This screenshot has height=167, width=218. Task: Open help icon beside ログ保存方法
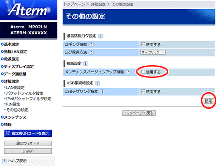click(91, 52)
